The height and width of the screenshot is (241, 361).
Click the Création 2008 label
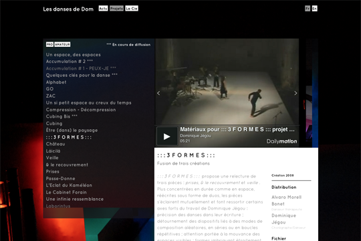pyautogui.click(x=283, y=175)
